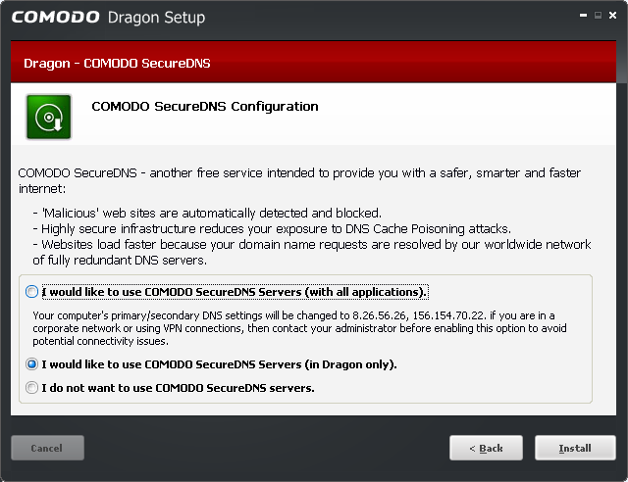Click the Dragon Setup title text

point(156,19)
